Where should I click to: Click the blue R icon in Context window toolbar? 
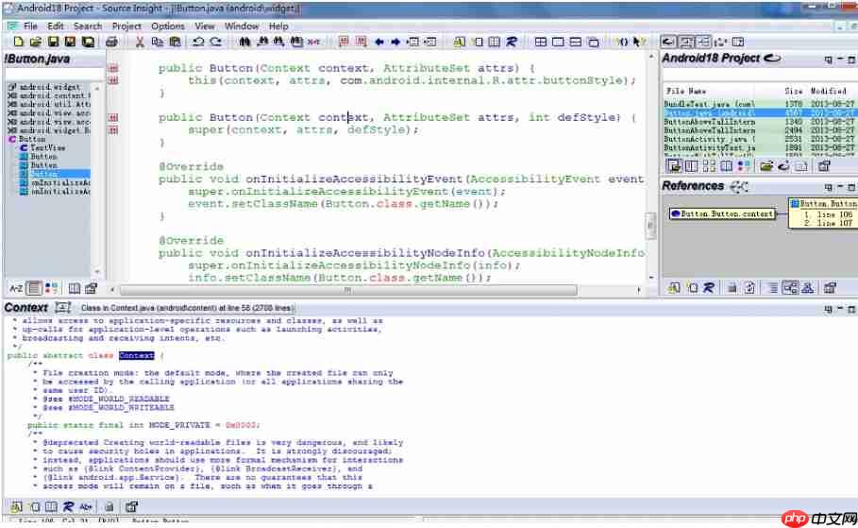[68, 506]
